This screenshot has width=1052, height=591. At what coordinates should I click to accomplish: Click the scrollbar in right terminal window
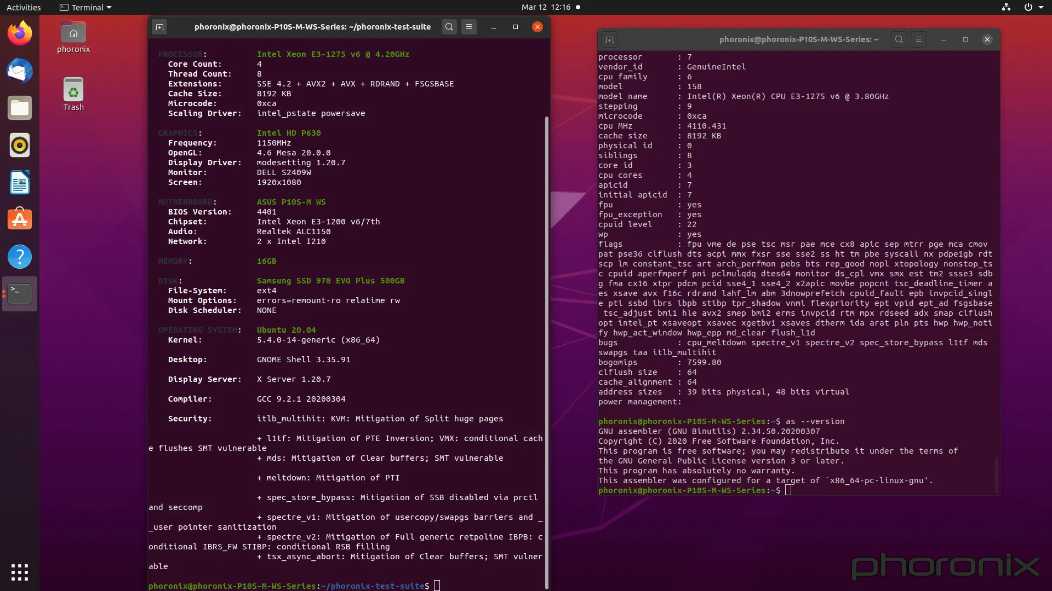pyautogui.click(x=996, y=475)
